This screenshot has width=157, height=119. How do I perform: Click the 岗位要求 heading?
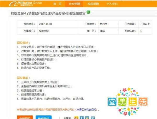point(24,78)
